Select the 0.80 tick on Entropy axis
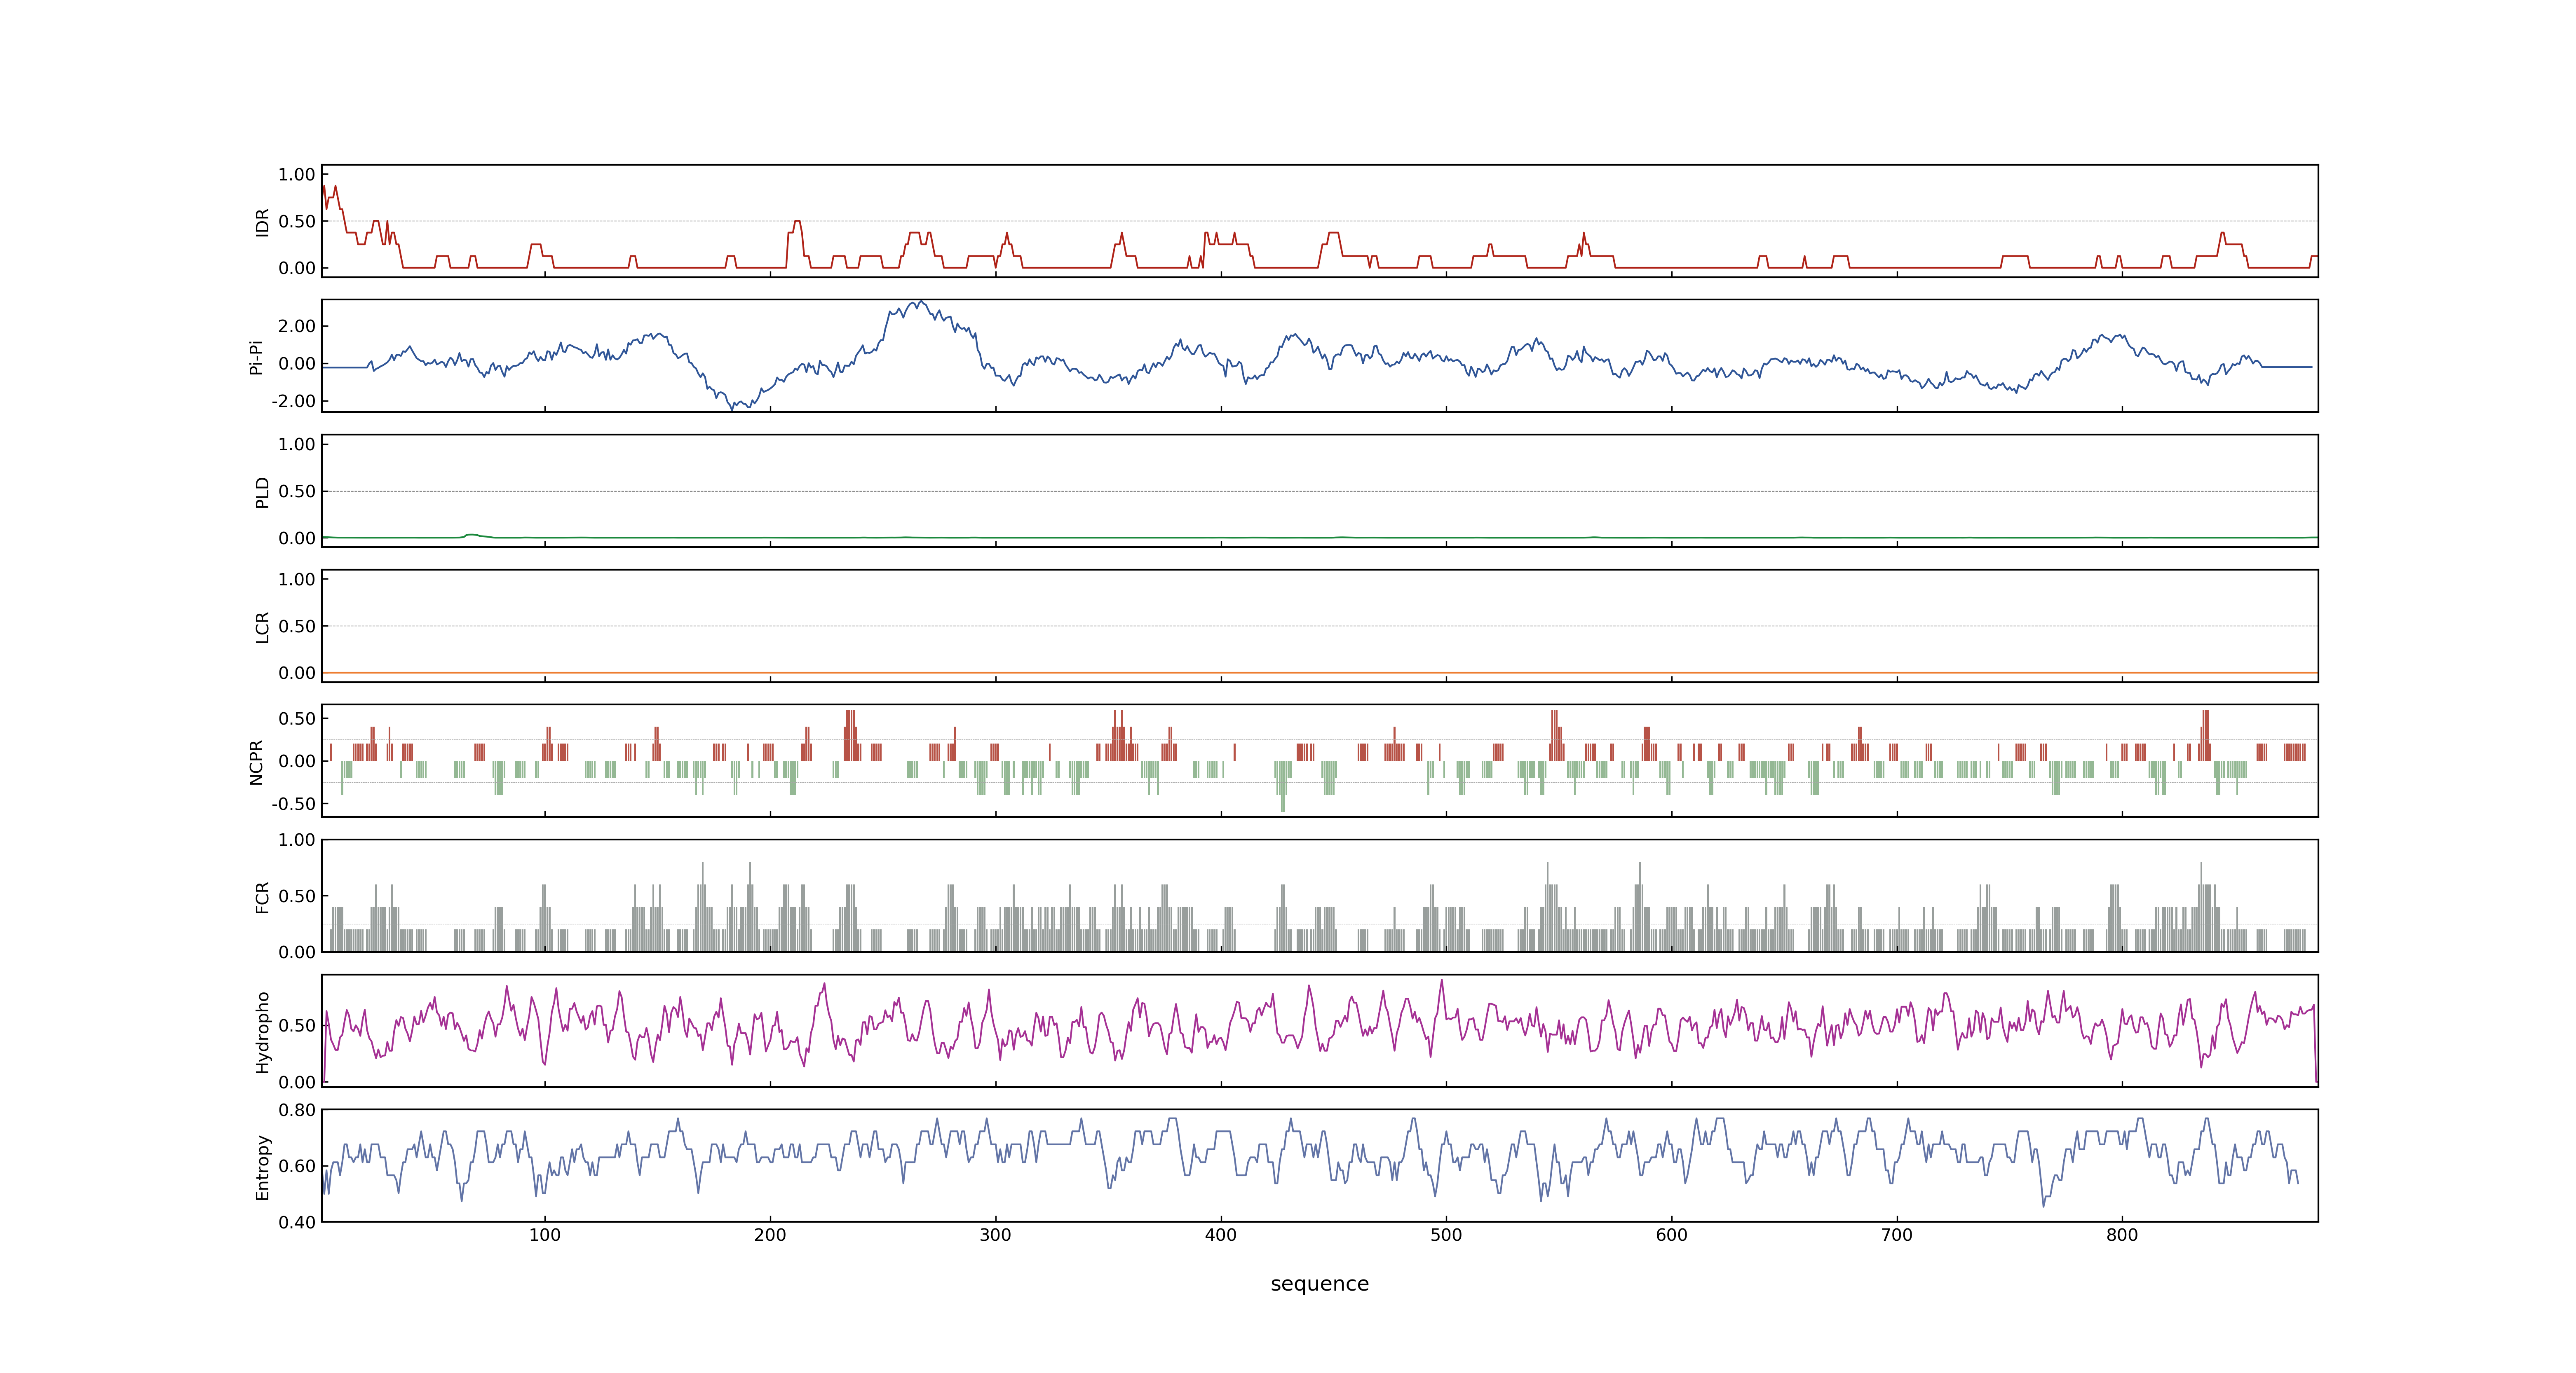 [x=297, y=1110]
